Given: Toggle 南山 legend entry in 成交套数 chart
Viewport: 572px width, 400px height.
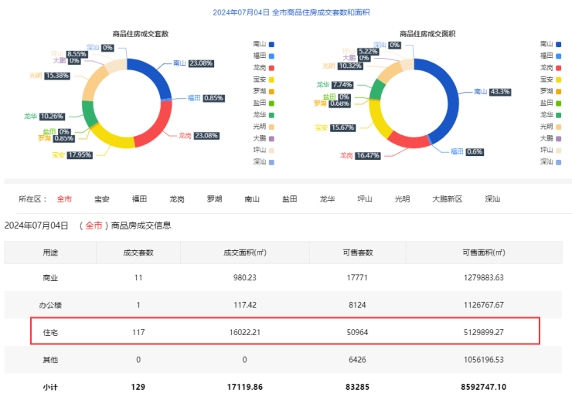Looking at the screenshot, I should (x=264, y=44).
